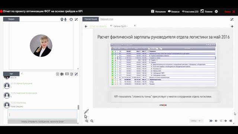Zoom in on the slide

87,121
